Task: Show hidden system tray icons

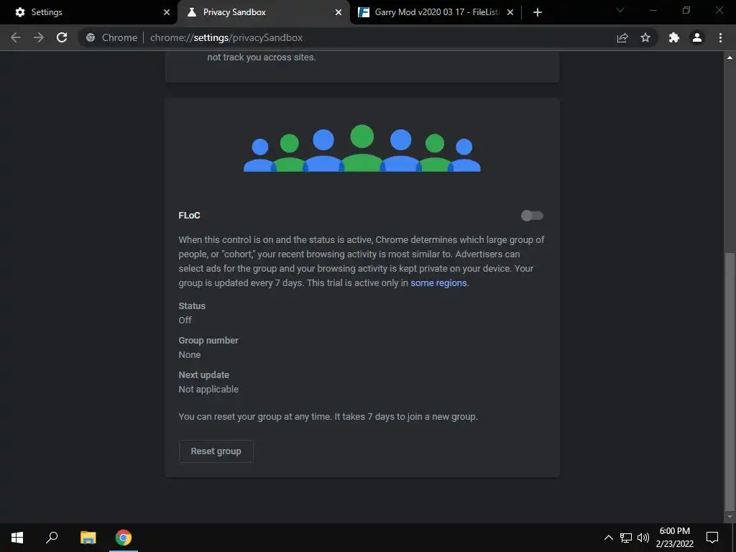Action: coord(608,538)
